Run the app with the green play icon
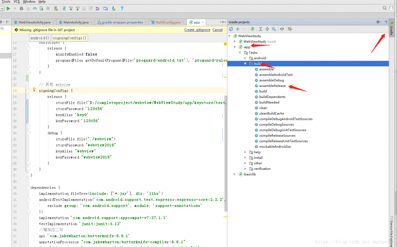The width and height of the screenshot is (397, 247). (8, 9)
